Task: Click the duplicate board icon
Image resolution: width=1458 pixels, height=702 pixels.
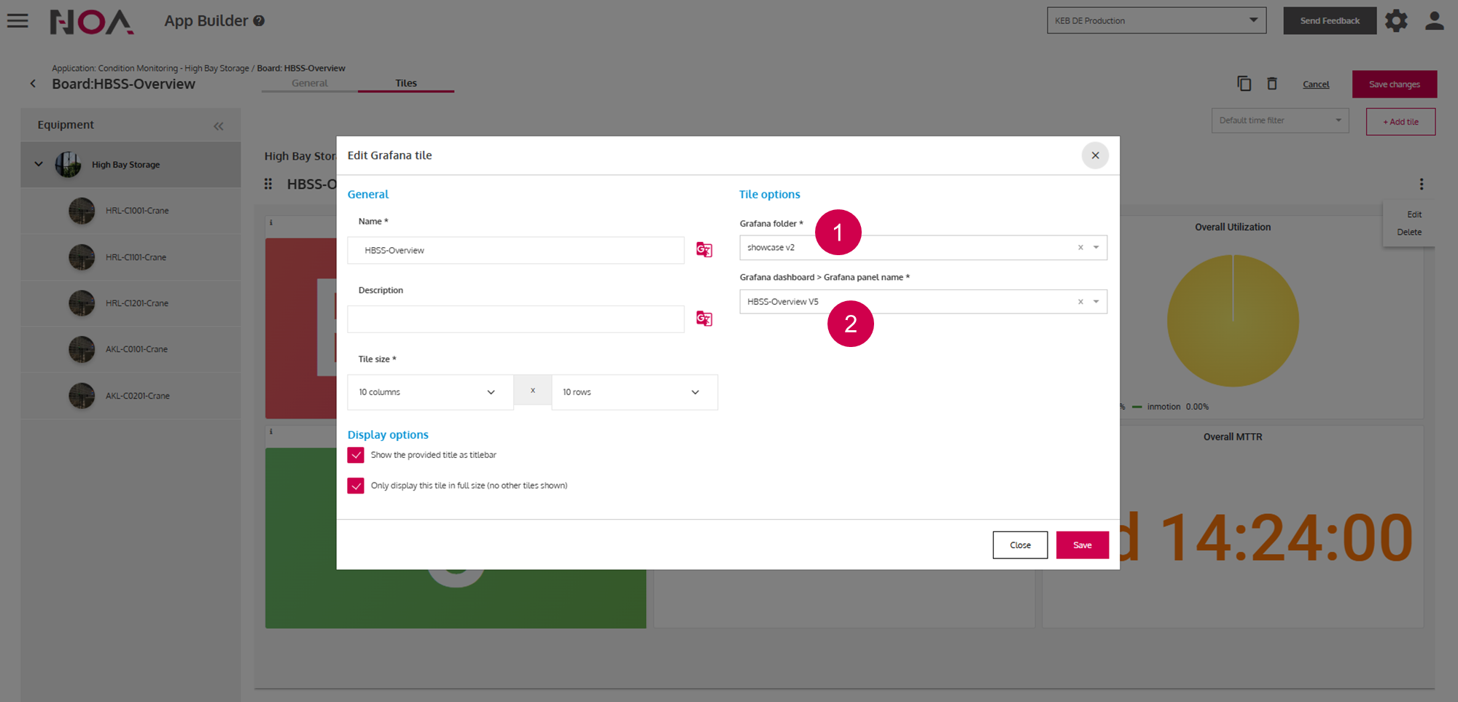Action: [x=1244, y=84]
